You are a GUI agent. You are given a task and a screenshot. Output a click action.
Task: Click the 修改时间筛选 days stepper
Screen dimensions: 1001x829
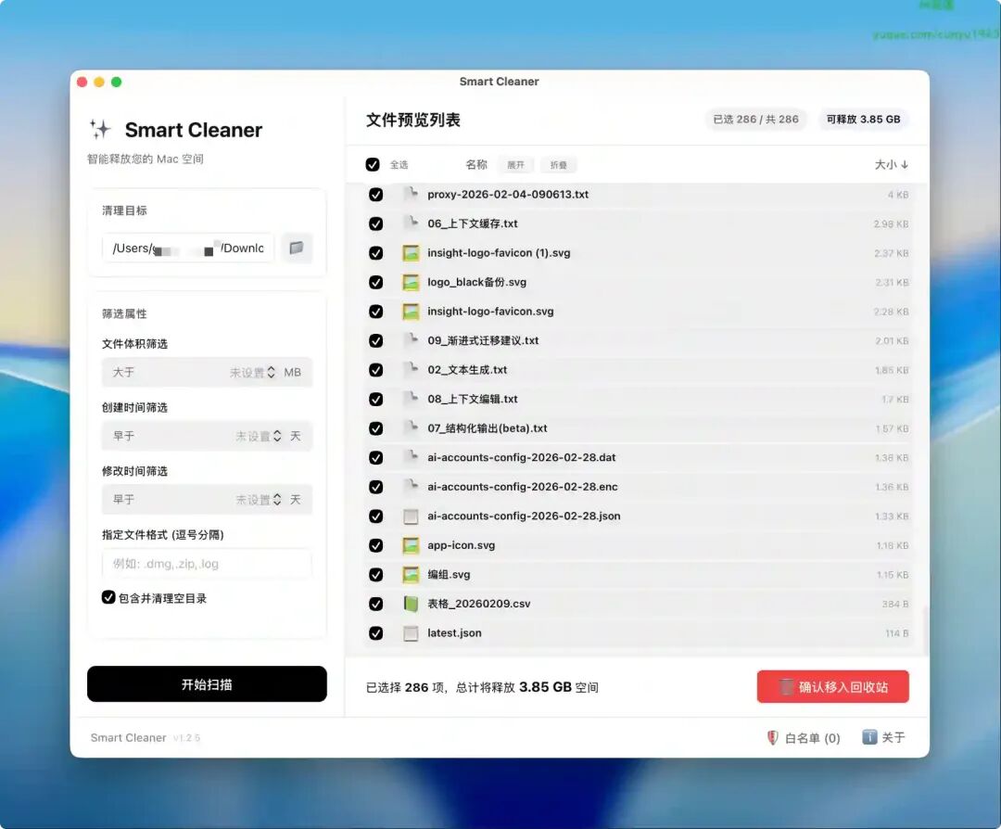click(277, 500)
